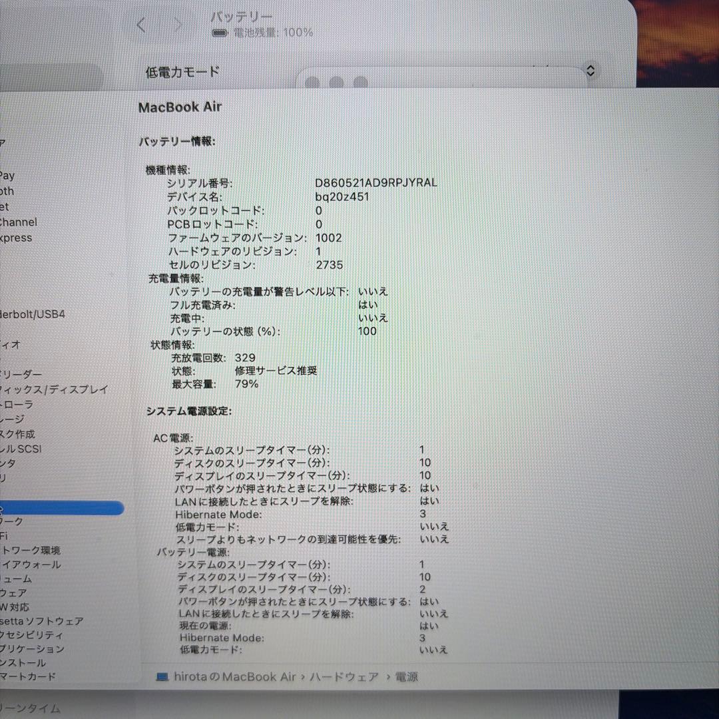Open the ファイアウォール sidebar entry
The width and height of the screenshot is (719, 719).
click(x=31, y=565)
